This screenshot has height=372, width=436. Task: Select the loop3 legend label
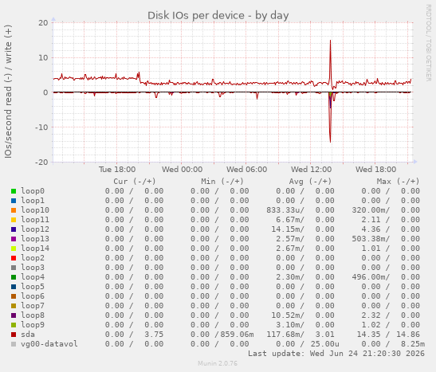[x=33, y=268]
